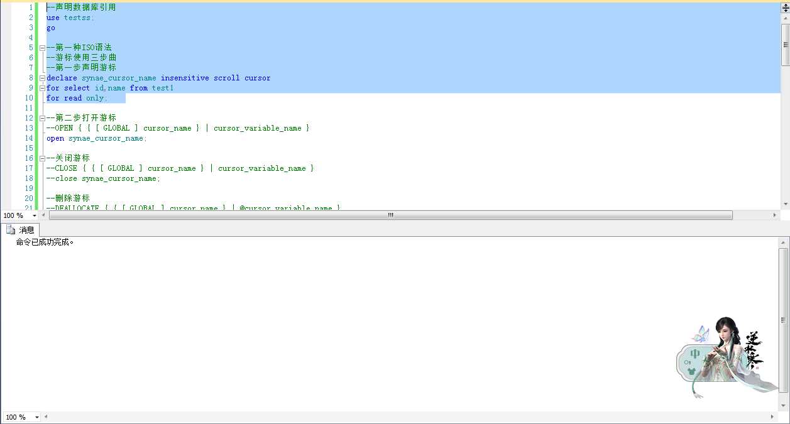Click 'test1' table name in select line

[162, 88]
